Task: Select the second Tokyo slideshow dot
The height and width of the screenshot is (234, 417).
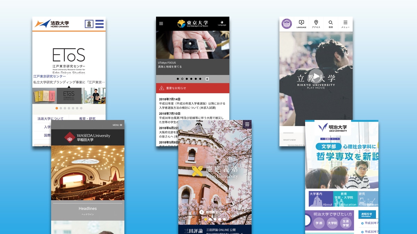Action: (182, 79)
